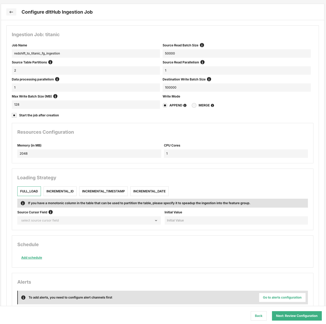Image resolution: width=326 pixels, height=324 pixels.
Task: Click the info icon next to APPEND
Action: coord(185,105)
